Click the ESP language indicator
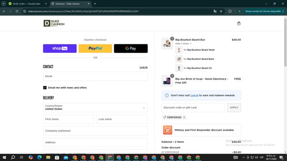 262,157
